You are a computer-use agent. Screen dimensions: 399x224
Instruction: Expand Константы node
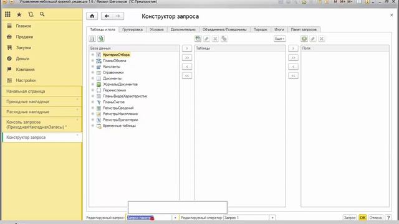93,67
